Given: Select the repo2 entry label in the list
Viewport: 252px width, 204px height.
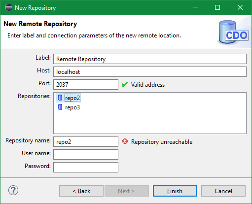Looking at the screenshot, I should point(72,98).
